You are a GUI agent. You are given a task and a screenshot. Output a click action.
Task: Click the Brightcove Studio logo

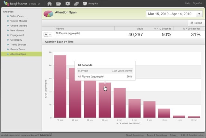point(22,4)
